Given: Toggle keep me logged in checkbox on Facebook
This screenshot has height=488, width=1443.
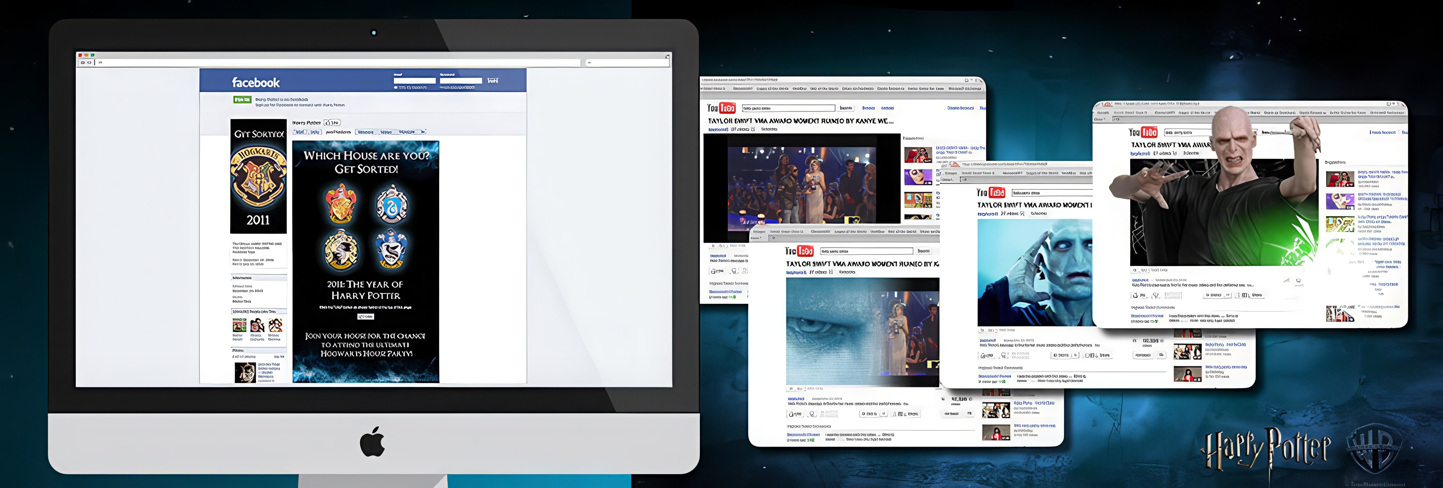Looking at the screenshot, I should (396, 88).
